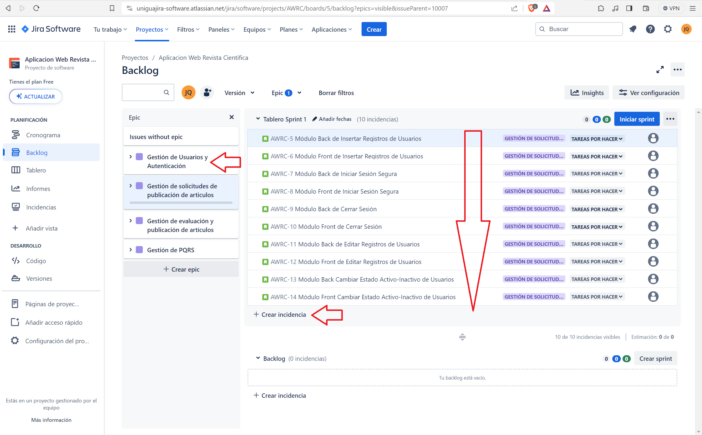Click the blue Crear button
Image resolution: width=702 pixels, height=435 pixels.
pyautogui.click(x=374, y=29)
